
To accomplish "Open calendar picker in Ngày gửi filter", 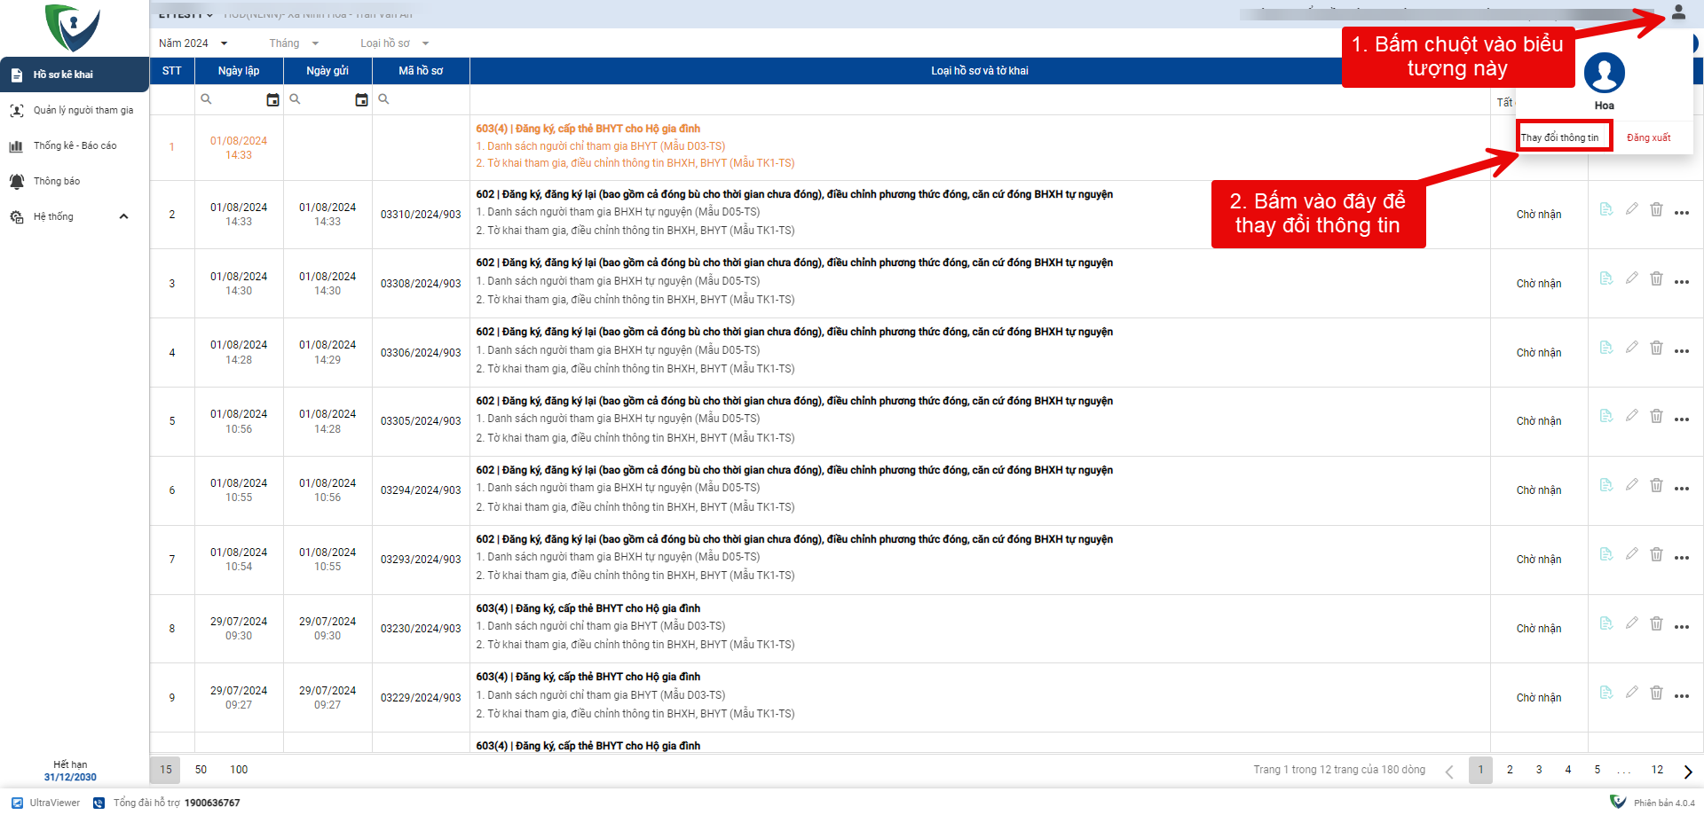I will [x=361, y=100].
